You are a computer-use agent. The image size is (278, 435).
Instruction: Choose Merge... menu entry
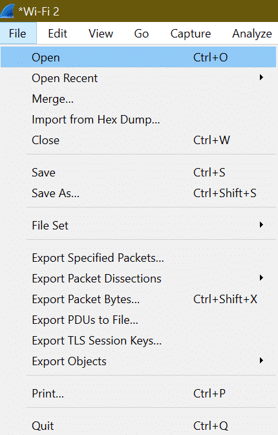pos(138,99)
